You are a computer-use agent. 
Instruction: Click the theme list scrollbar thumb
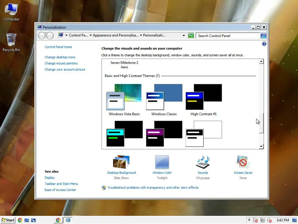261,123
